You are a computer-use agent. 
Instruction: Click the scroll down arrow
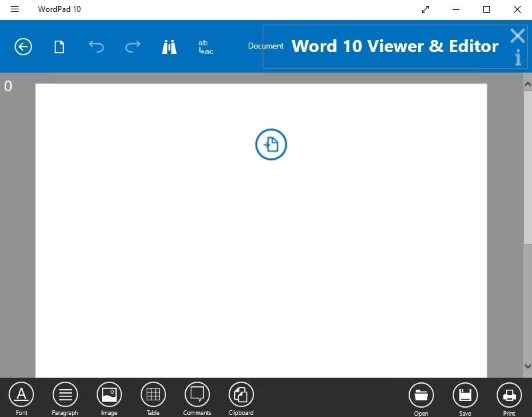point(527,366)
